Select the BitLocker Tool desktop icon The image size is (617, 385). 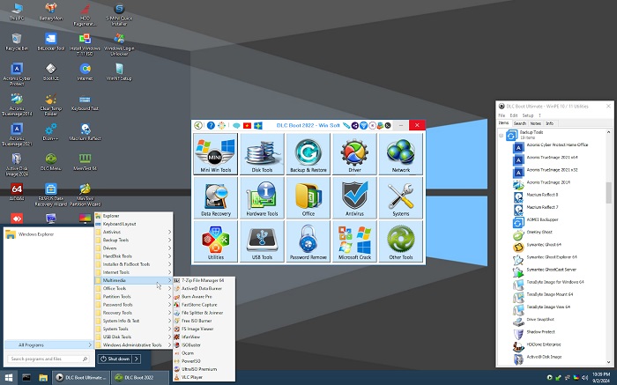[51, 42]
